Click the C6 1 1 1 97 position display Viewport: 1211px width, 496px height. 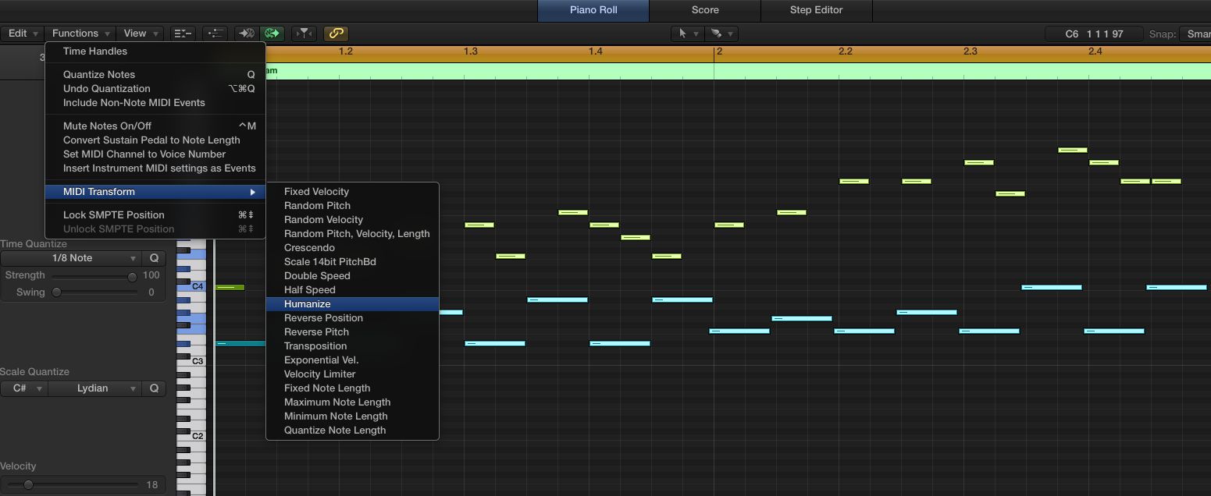pyautogui.click(x=1094, y=34)
